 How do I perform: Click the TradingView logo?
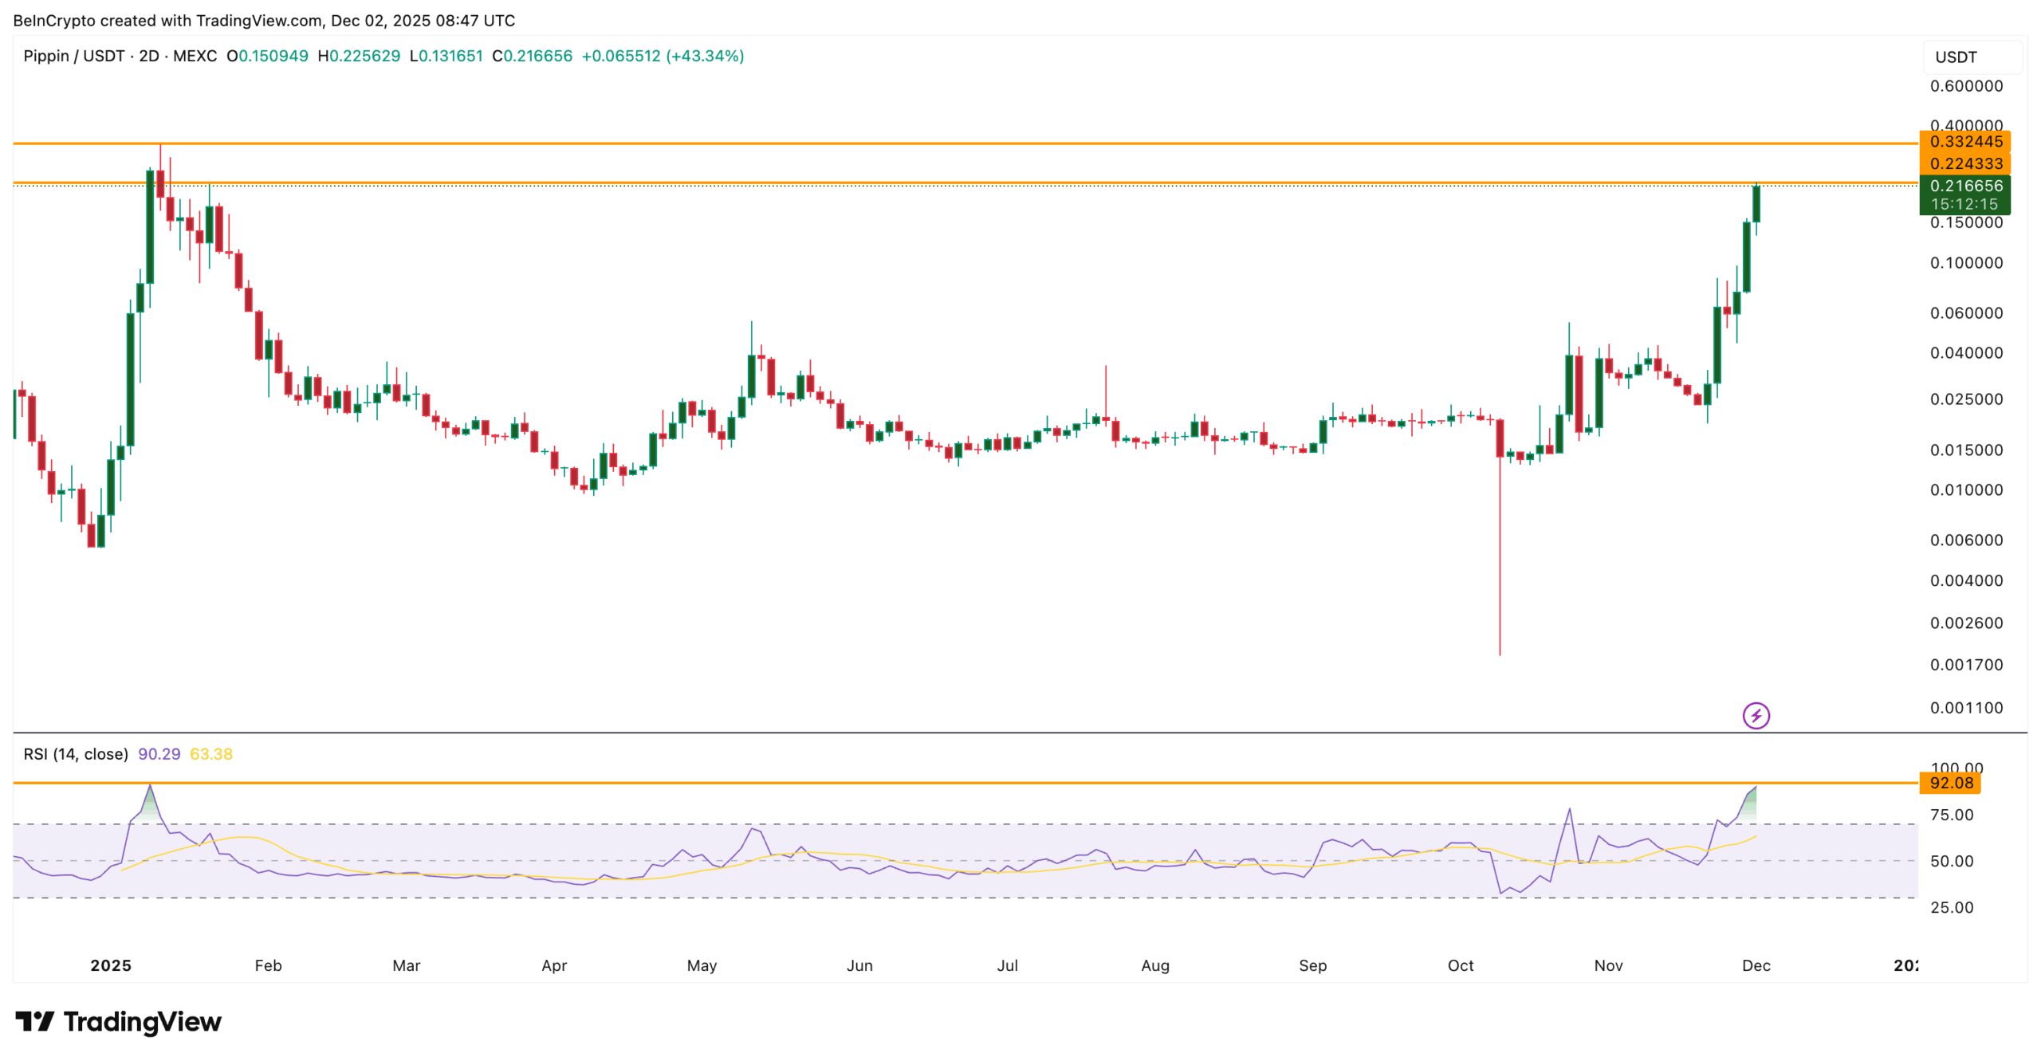[x=118, y=1021]
